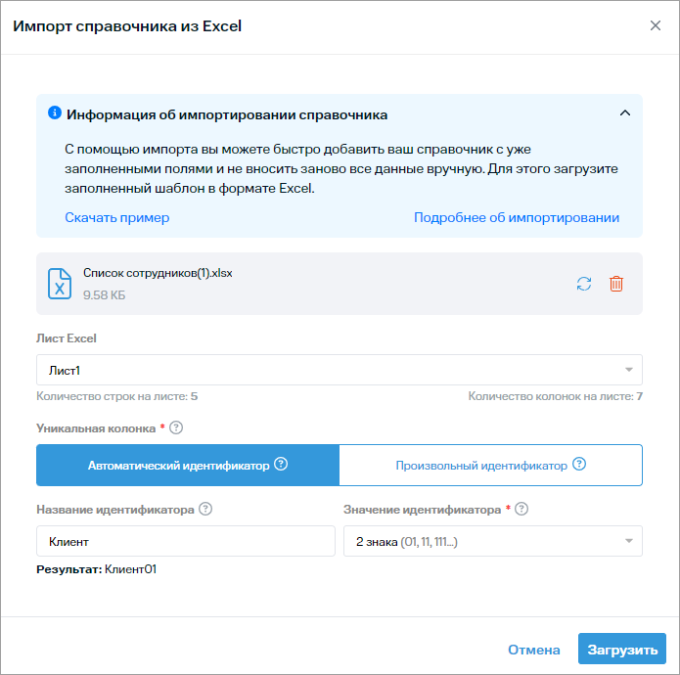Click the Excel file icon
The height and width of the screenshot is (675, 680).
pos(61,284)
